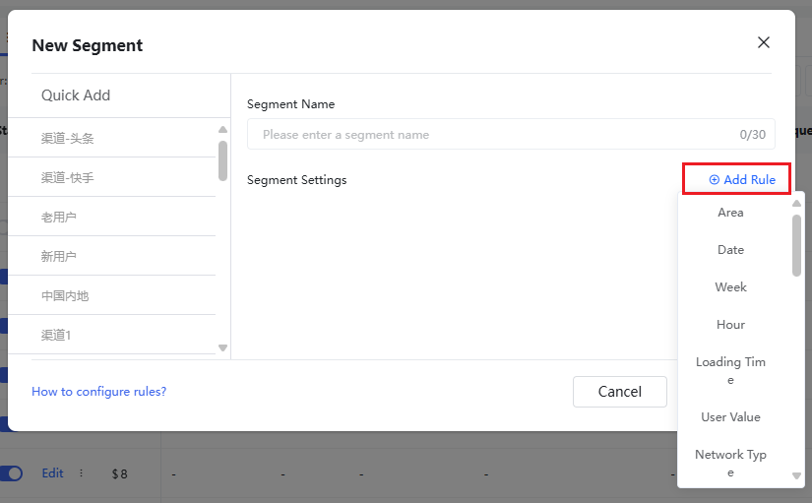Click the rule dropdown scrollbar thumb

[x=796, y=244]
